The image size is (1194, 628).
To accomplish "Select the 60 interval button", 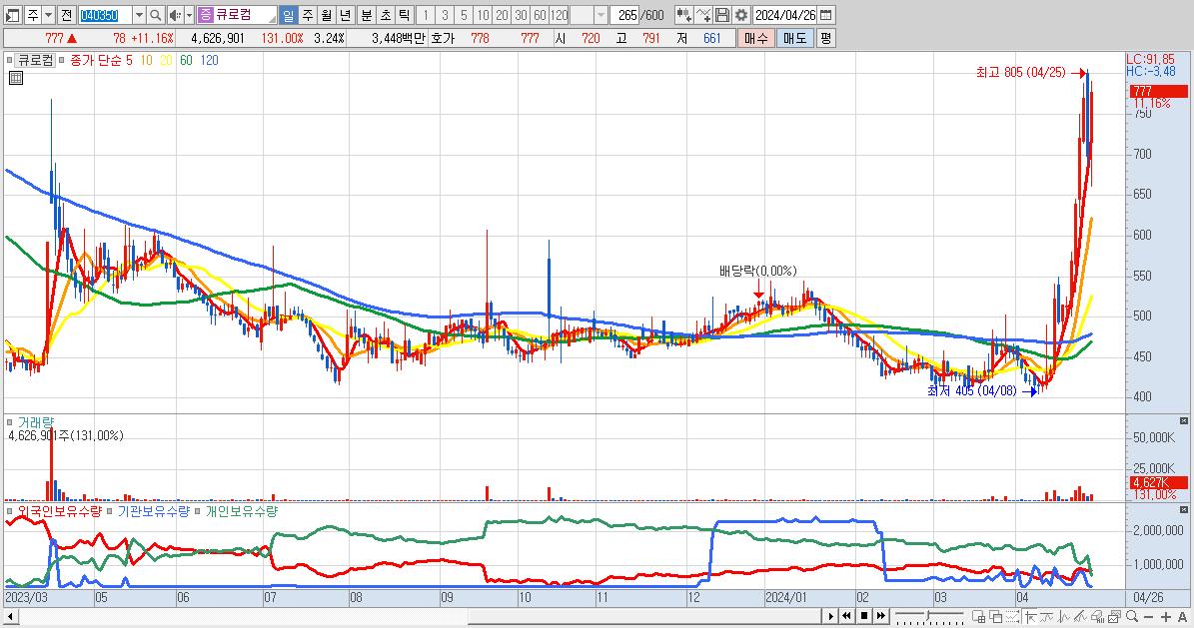I will tap(540, 15).
